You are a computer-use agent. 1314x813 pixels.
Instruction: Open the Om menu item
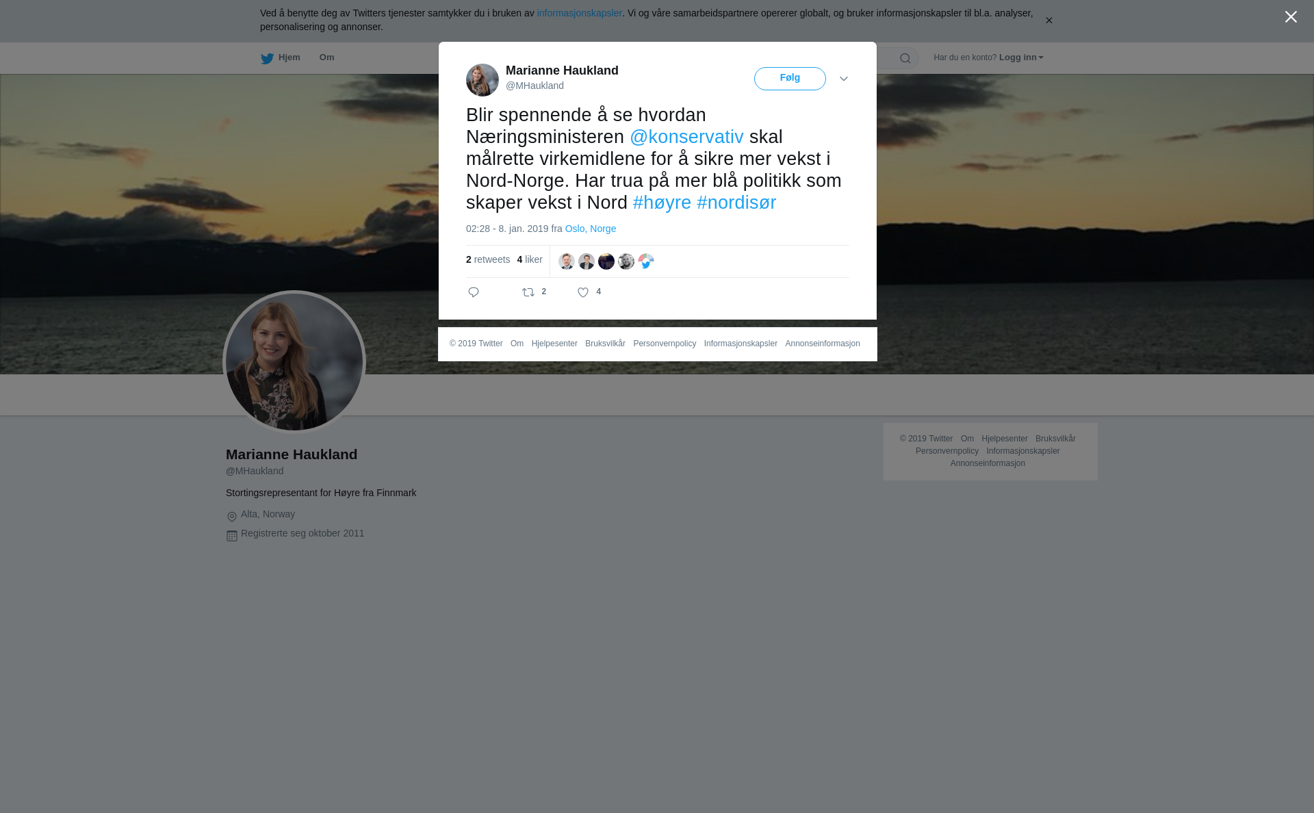[327, 57]
